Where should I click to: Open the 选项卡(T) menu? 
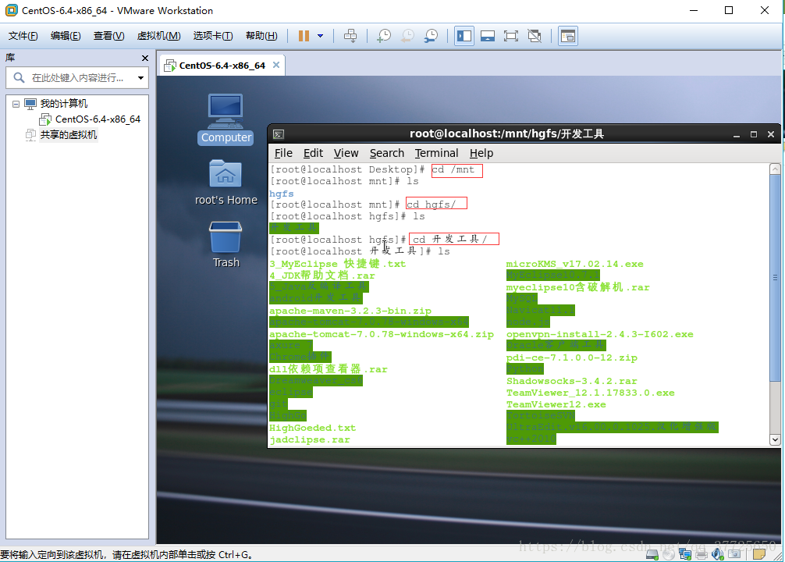pos(213,36)
